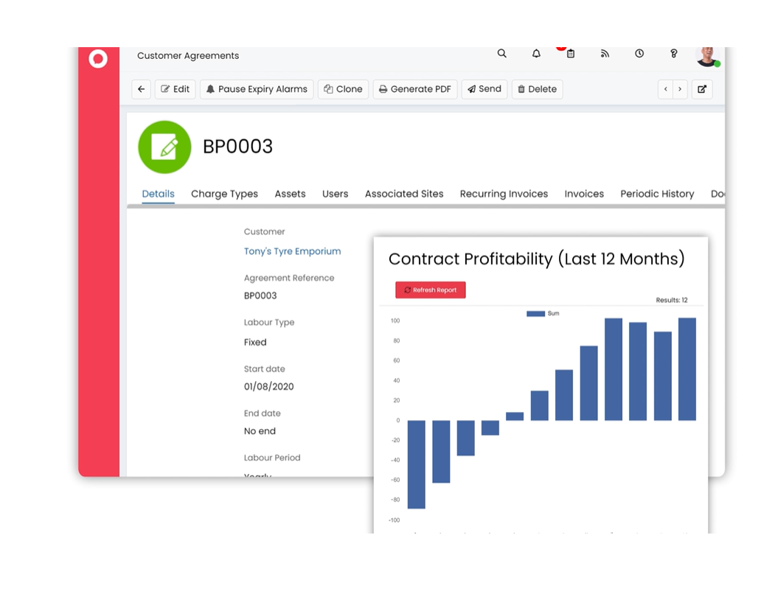Open the clipboard tasks icon

click(570, 54)
